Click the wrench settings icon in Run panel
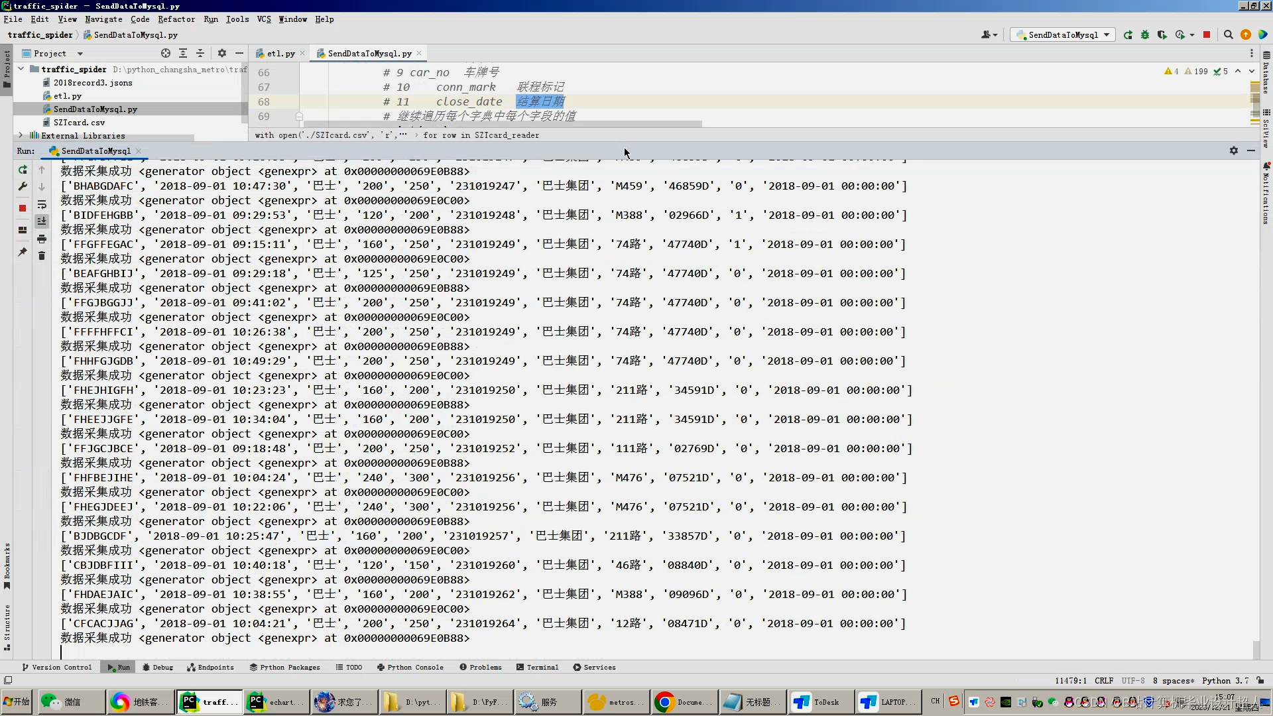 [x=23, y=187]
